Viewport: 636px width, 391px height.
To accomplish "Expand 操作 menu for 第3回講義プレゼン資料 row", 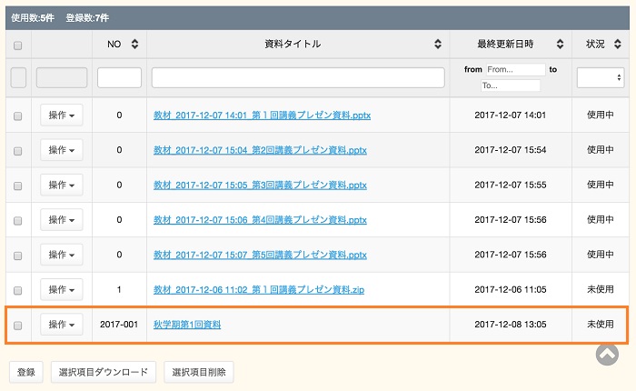I will click(61, 185).
